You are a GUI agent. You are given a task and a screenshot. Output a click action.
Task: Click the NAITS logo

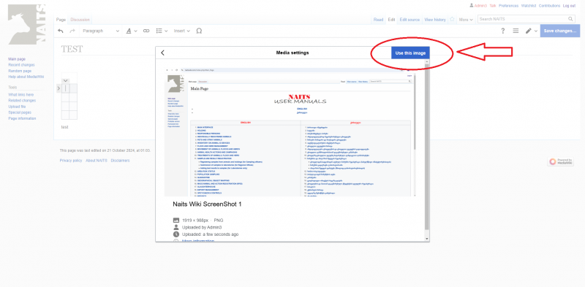tap(26, 25)
